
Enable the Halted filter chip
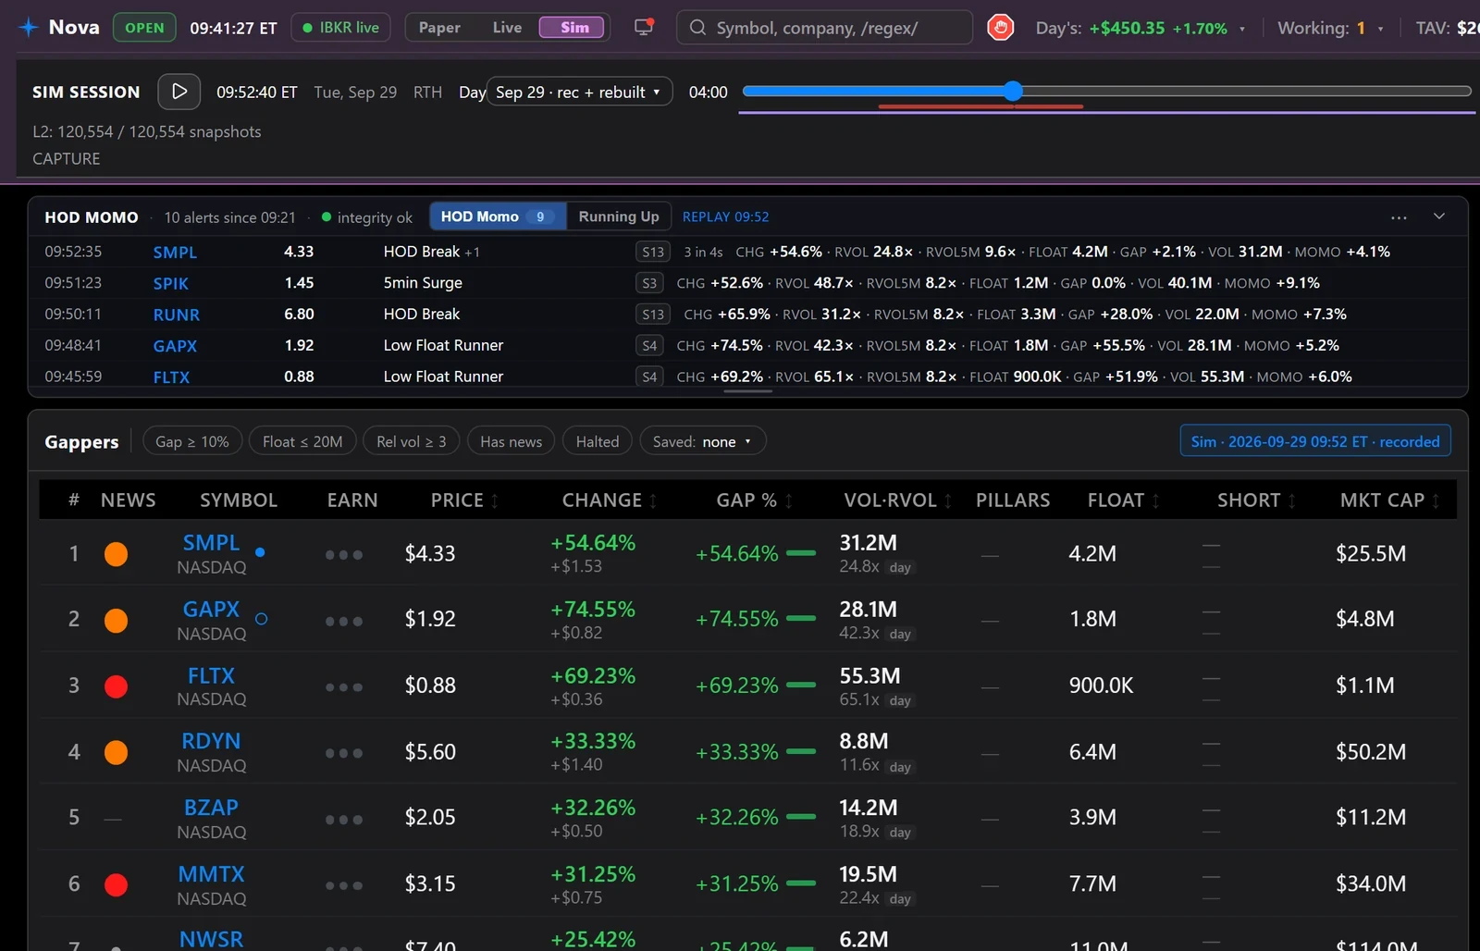click(598, 441)
